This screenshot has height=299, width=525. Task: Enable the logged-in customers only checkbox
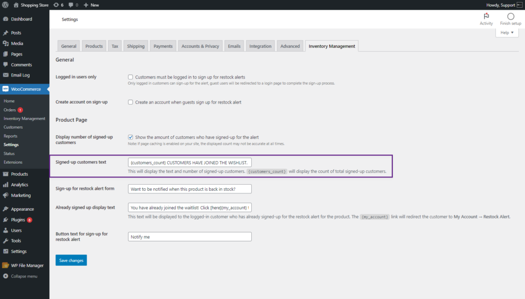131,77
